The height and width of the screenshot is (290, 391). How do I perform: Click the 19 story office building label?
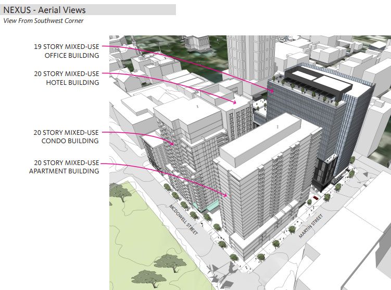tap(66, 51)
